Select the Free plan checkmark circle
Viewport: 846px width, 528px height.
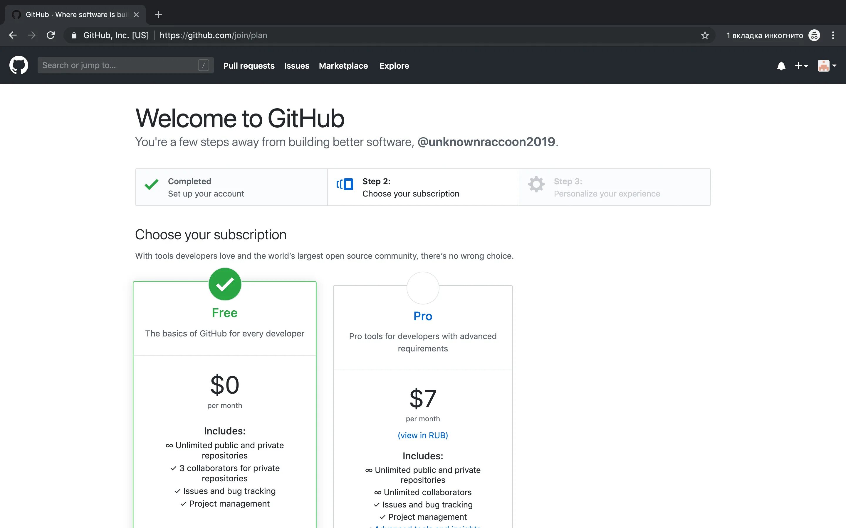click(225, 284)
